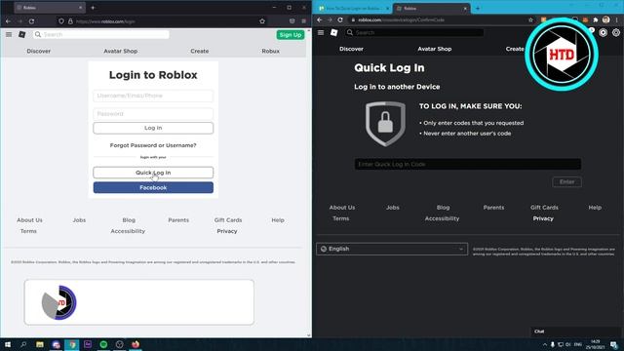
Task: Open Avatar Shop in dark Roblox window
Action: point(435,49)
